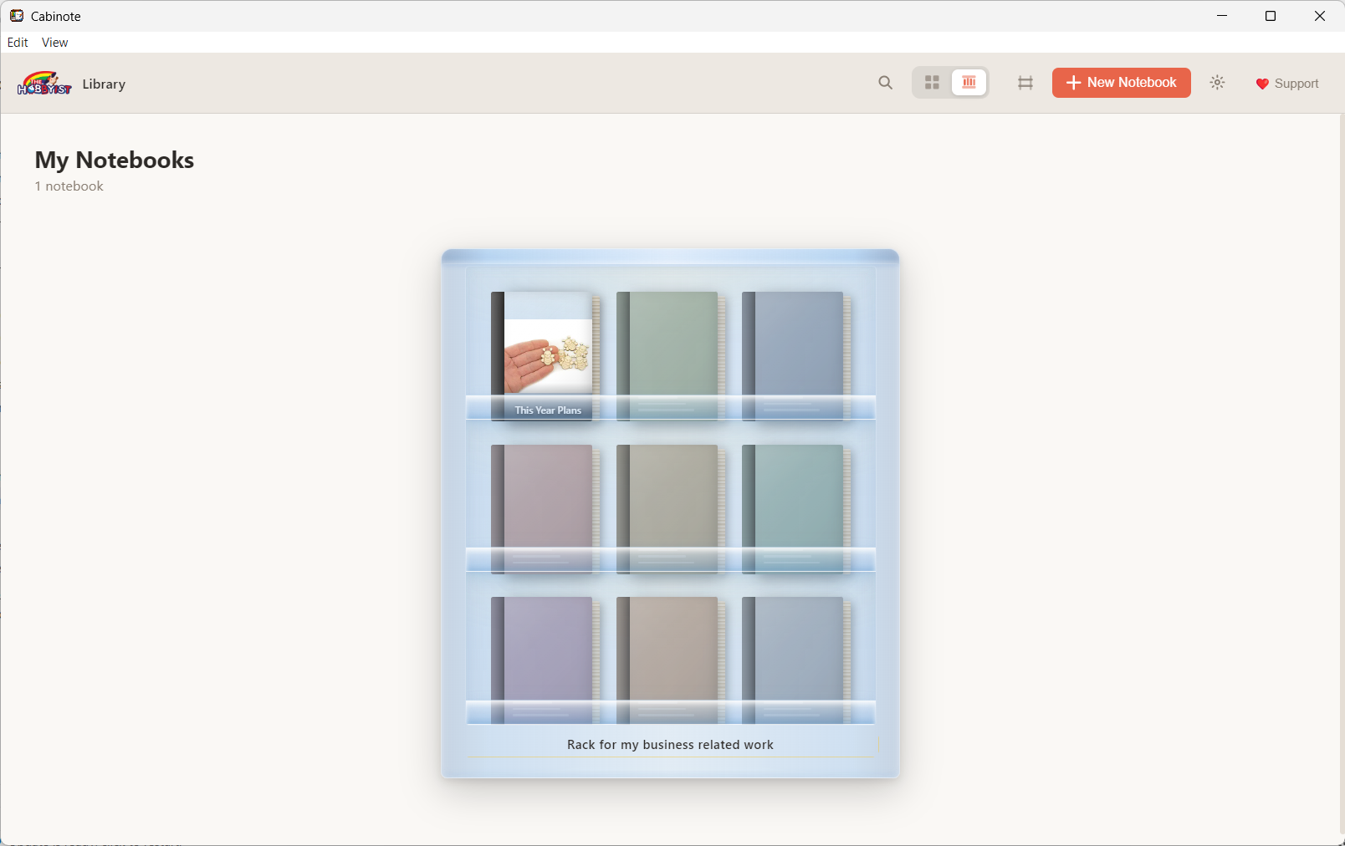This screenshot has width=1345, height=846.
Task: Click the rack customization frame icon
Action: [1025, 83]
